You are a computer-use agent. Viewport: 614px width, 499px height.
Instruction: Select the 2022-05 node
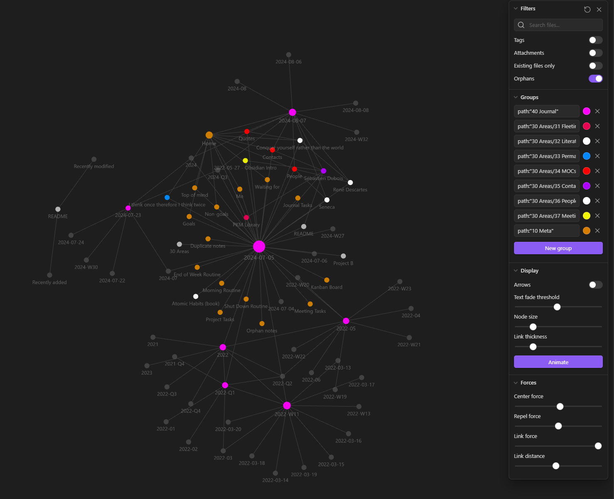coord(346,321)
